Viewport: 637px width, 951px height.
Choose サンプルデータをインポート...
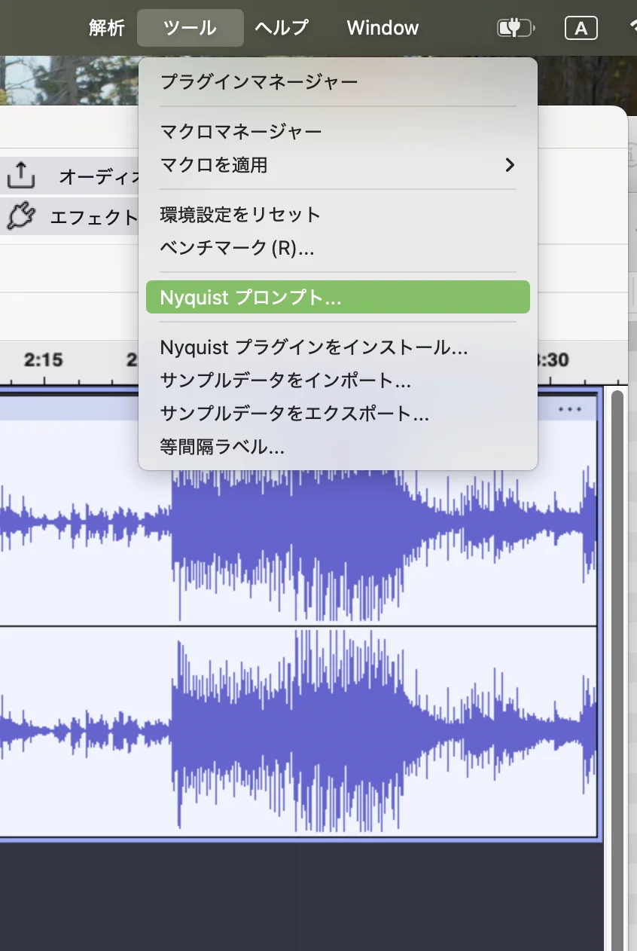tap(285, 381)
